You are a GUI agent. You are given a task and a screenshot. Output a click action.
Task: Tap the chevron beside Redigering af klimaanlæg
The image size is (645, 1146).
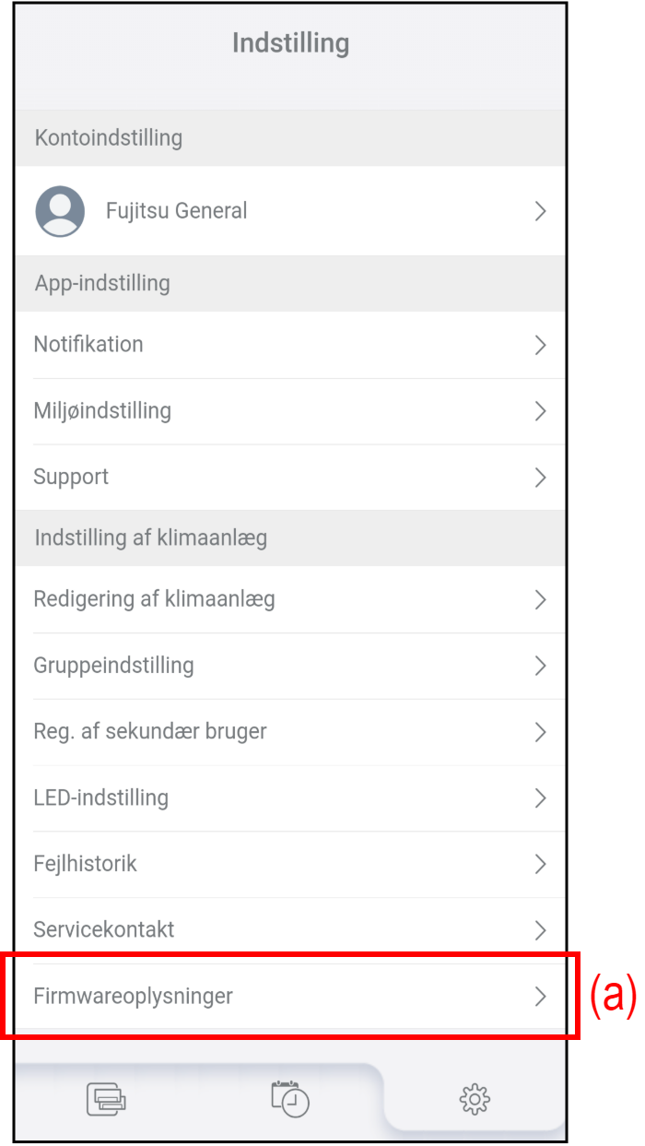coord(541,599)
